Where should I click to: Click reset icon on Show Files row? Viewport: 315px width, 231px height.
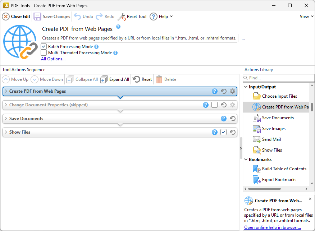click(233, 132)
